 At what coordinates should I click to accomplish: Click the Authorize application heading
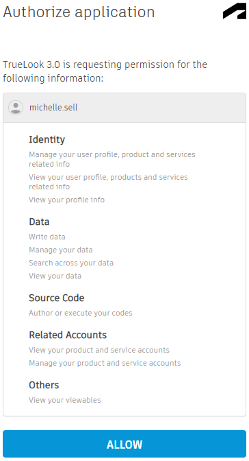pos(79,12)
